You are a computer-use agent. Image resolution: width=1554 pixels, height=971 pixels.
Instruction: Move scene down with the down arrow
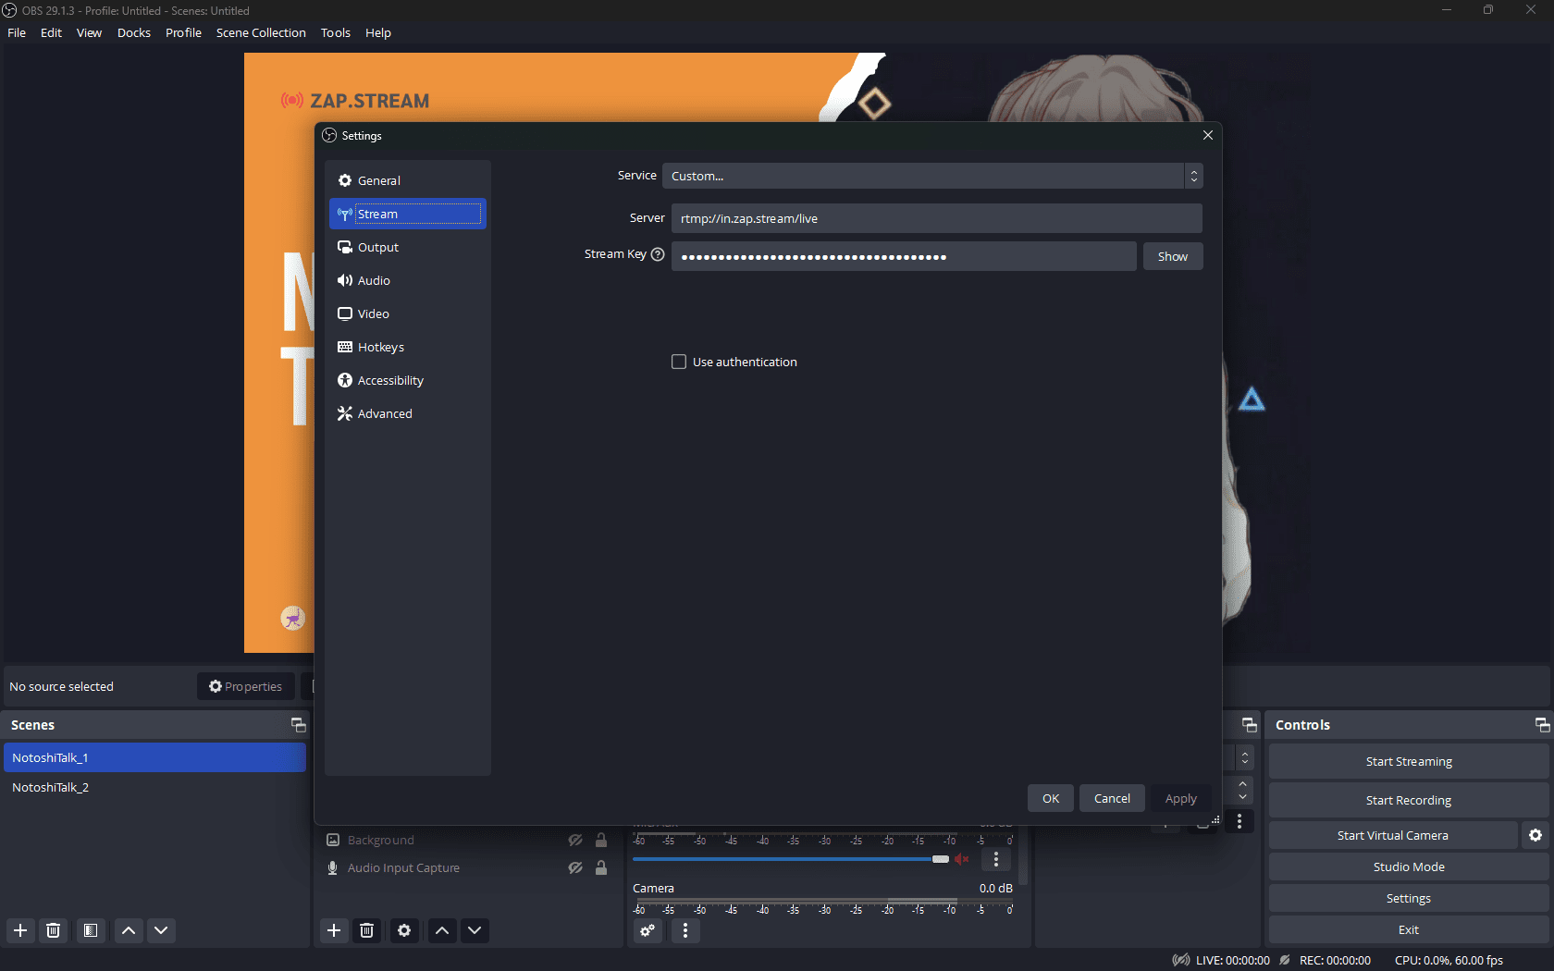[x=161, y=930]
